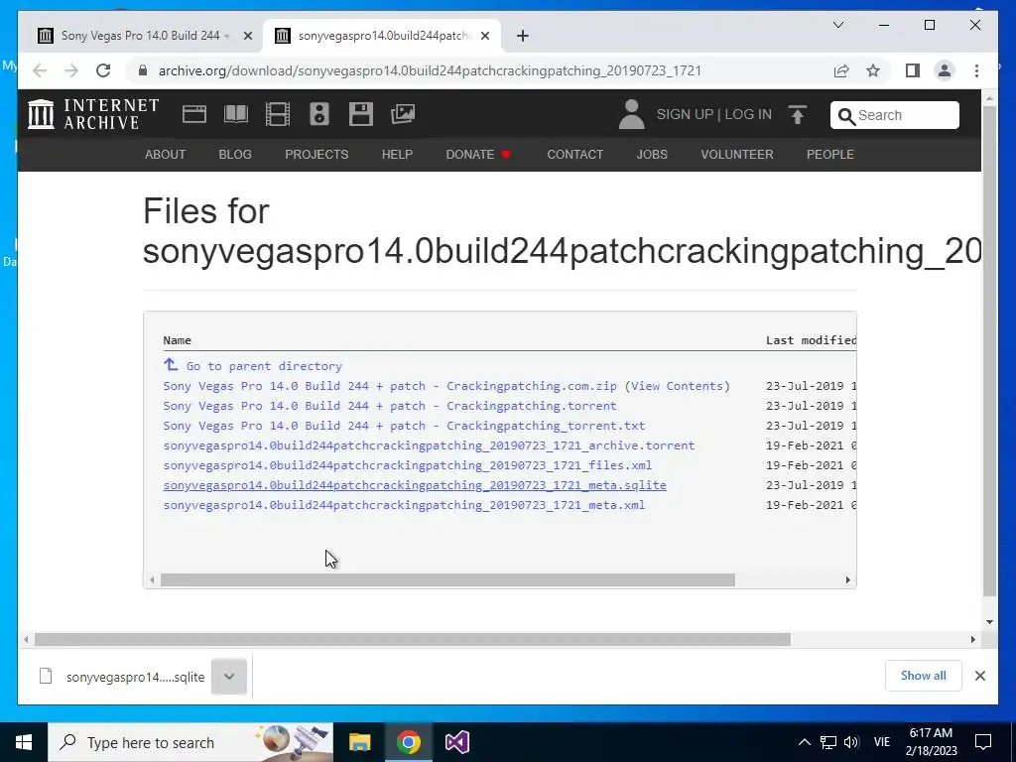Go back in browser history
Viewport: 1016px width, 762px height.
[x=40, y=70]
